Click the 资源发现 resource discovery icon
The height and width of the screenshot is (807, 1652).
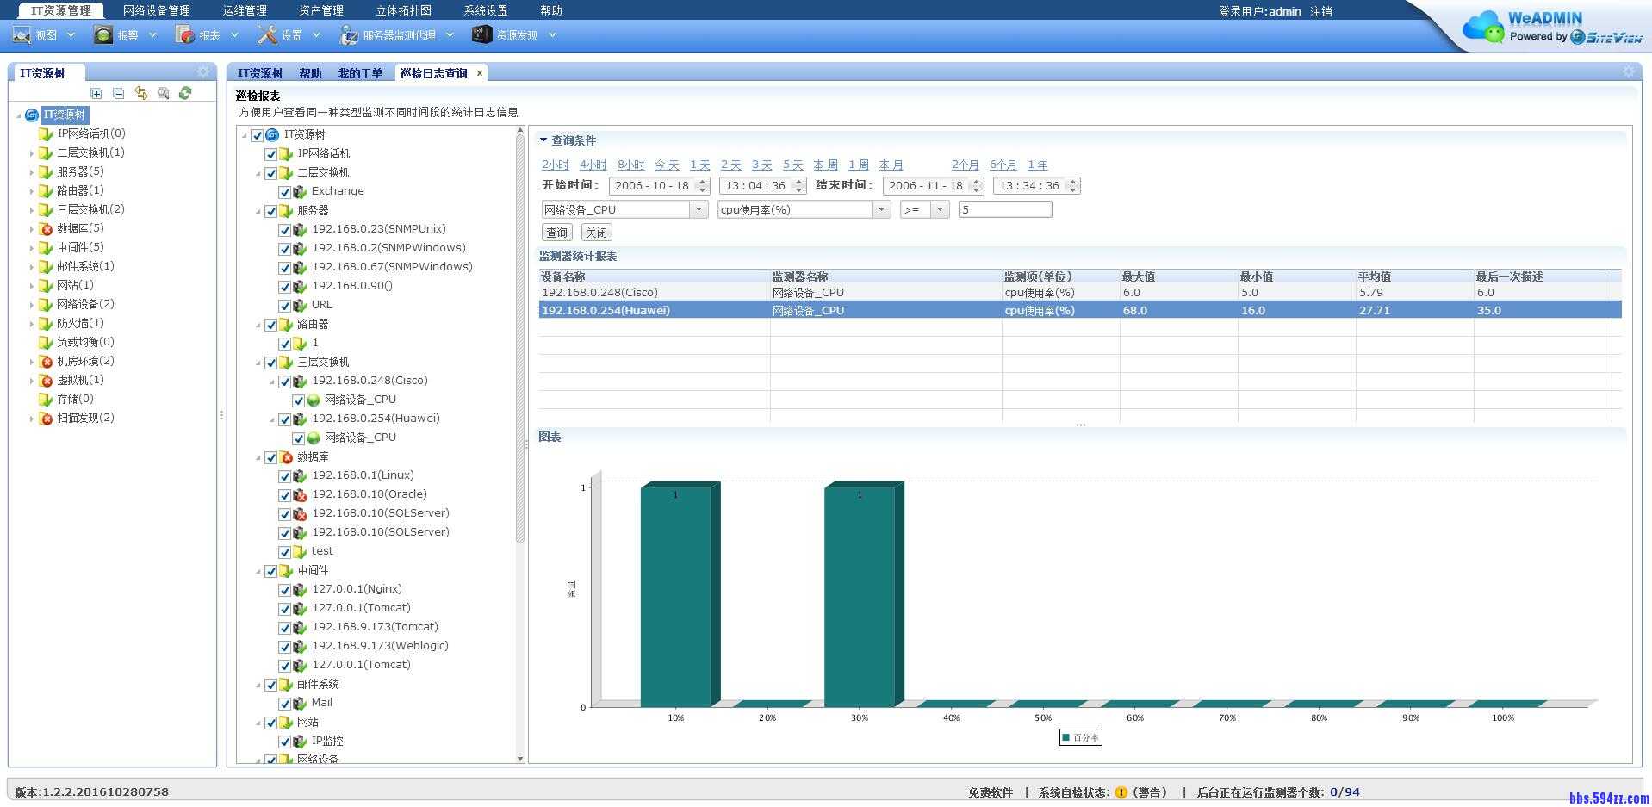[481, 34]
